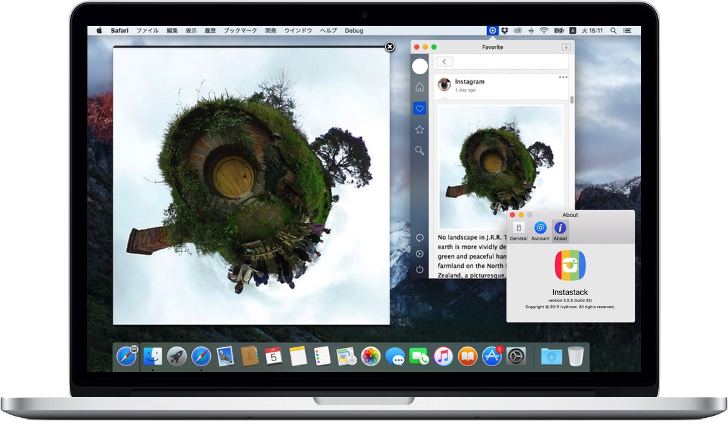Open the ヘルプ menu
Screen dimensions: 728x426
click(x=328, y=31)
